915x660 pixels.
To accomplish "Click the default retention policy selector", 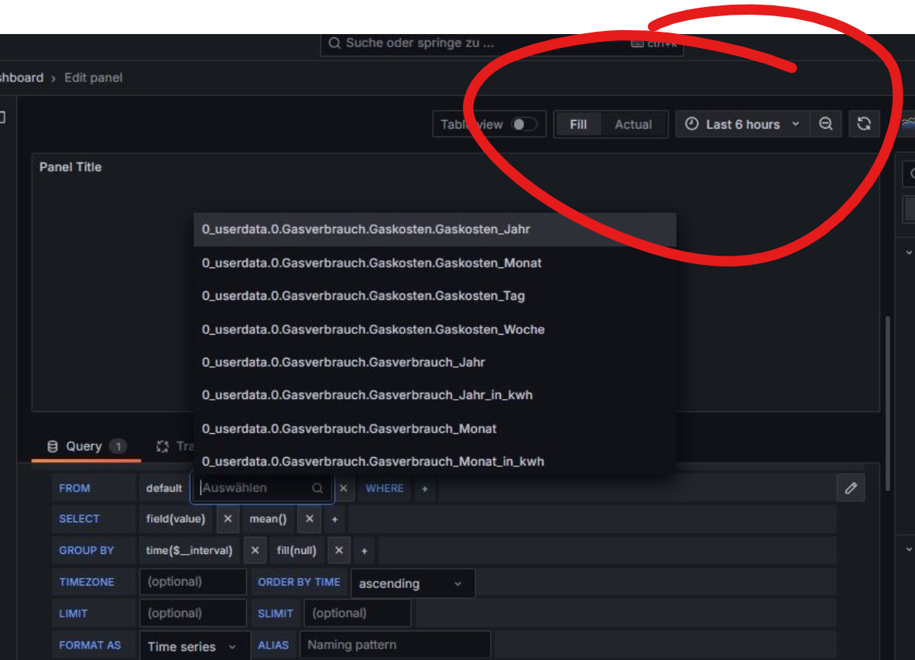I will point(164,488).
